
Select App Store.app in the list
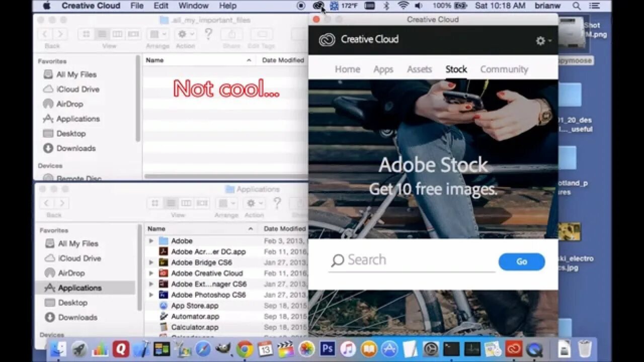point(226,306)
